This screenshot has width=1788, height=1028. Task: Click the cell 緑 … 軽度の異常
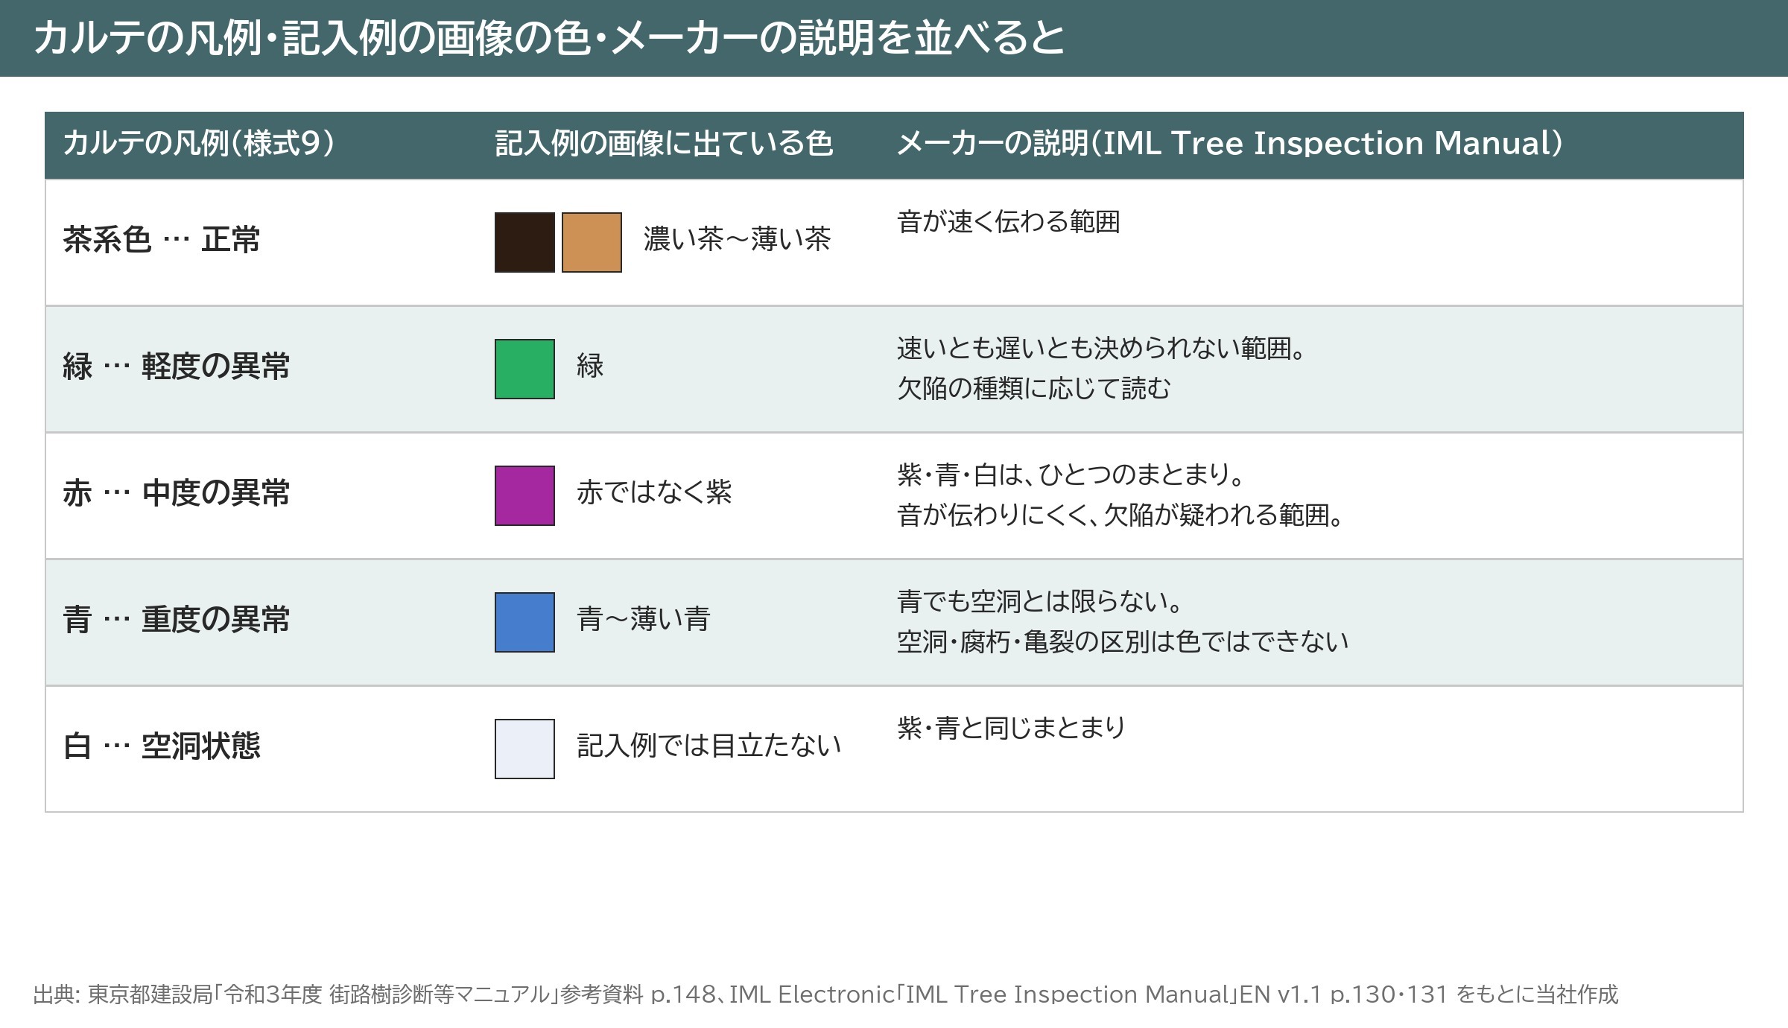[177, 367]
